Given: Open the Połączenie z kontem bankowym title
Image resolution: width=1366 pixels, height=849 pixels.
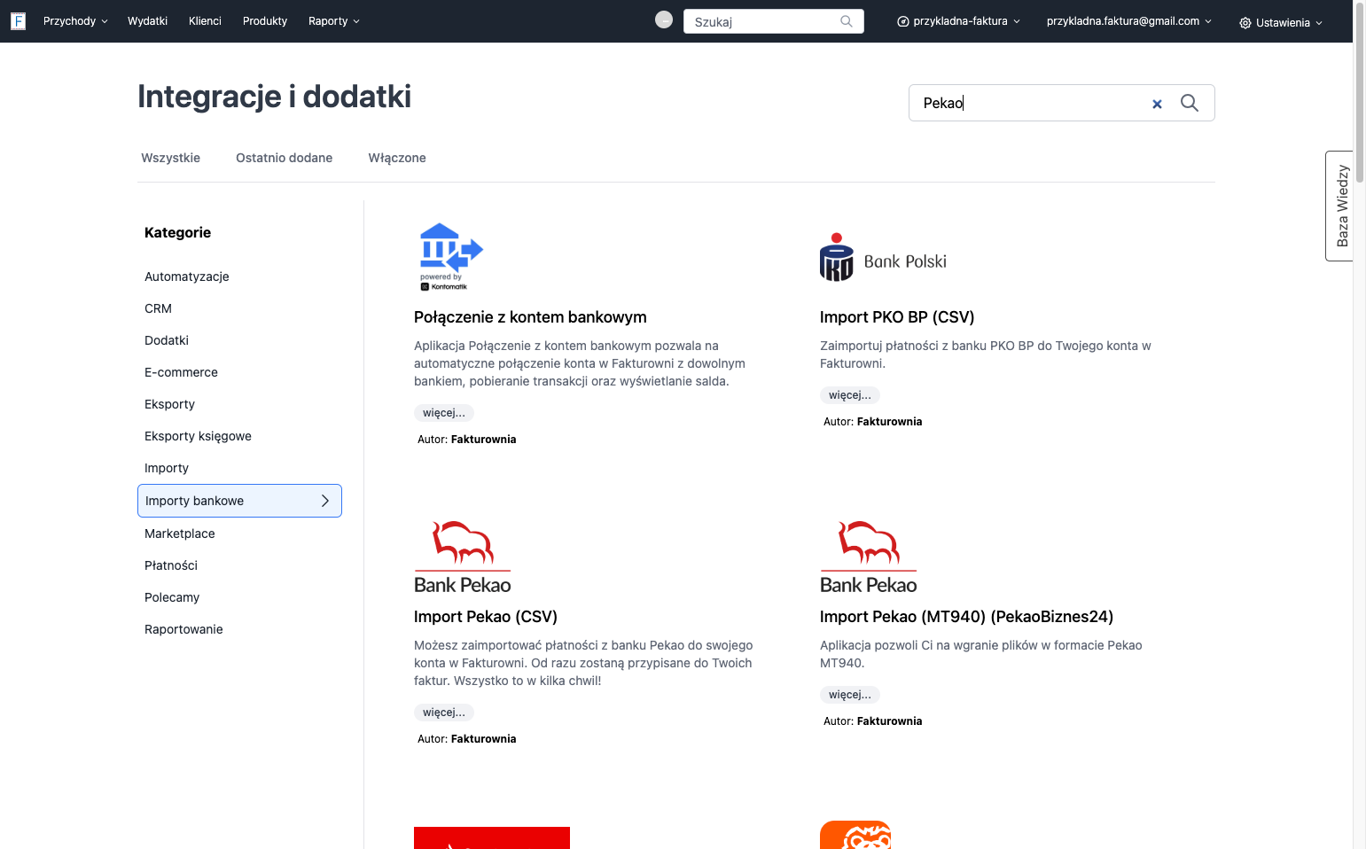Looking at the screenshot, I should pos(530,317).
